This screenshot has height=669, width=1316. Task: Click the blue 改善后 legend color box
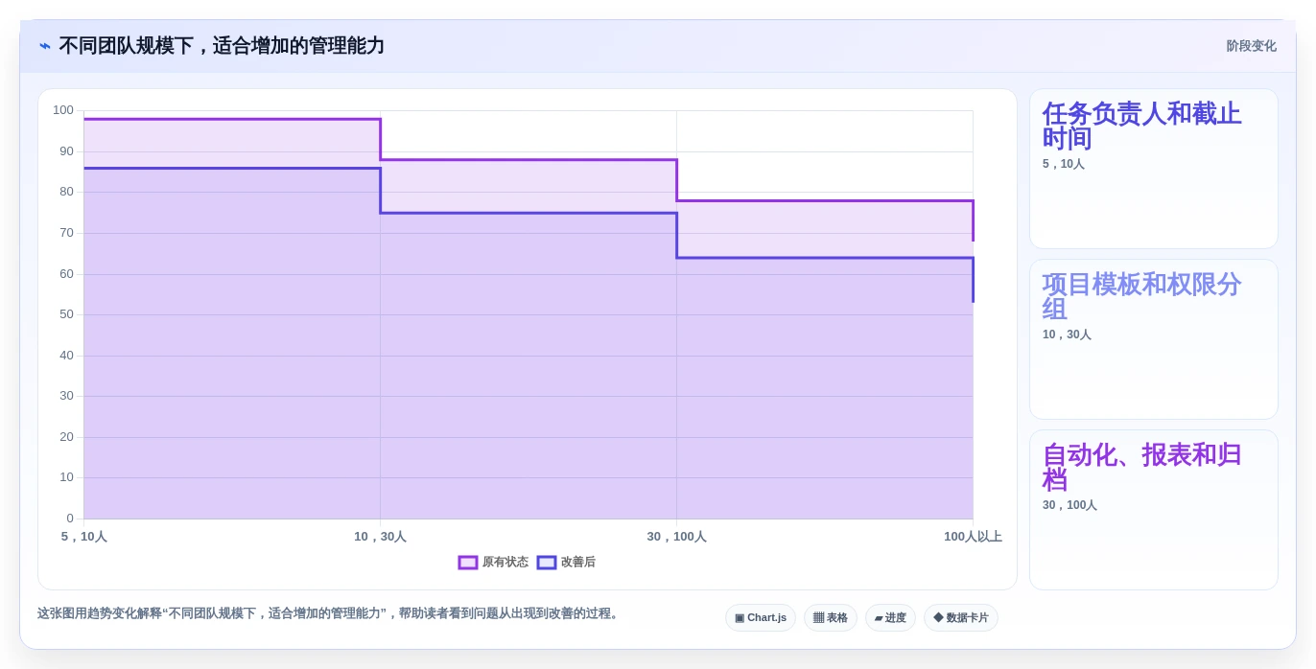tap(547, 563)
